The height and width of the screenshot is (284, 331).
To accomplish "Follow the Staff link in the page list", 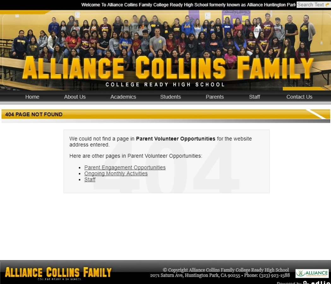I will pyautogui.click(x=90, y=180).
